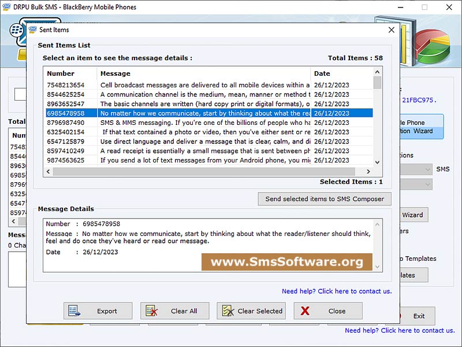Click the down arrow of the message list scrollbar

pos(378,161)
